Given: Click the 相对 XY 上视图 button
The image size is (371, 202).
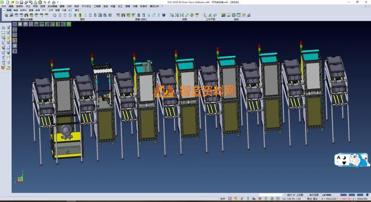Looking at the screenshot, I should (x=294, y=195).
